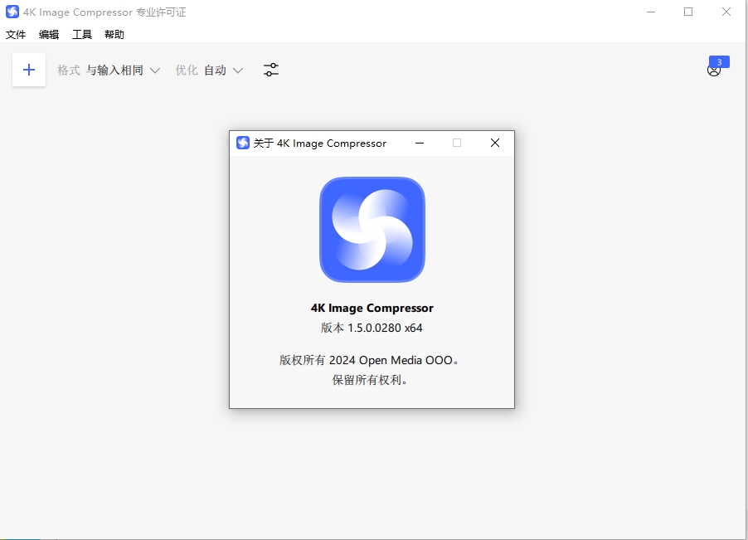Expand the 格式 与输入相同 dropdown

[109, 71]
